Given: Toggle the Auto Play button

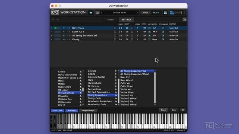Looking at the screenshot, I should tap(72, 111).
